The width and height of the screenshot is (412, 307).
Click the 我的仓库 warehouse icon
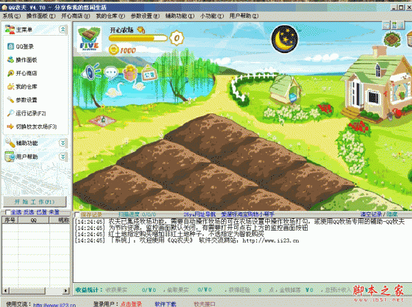pos(10,87)
